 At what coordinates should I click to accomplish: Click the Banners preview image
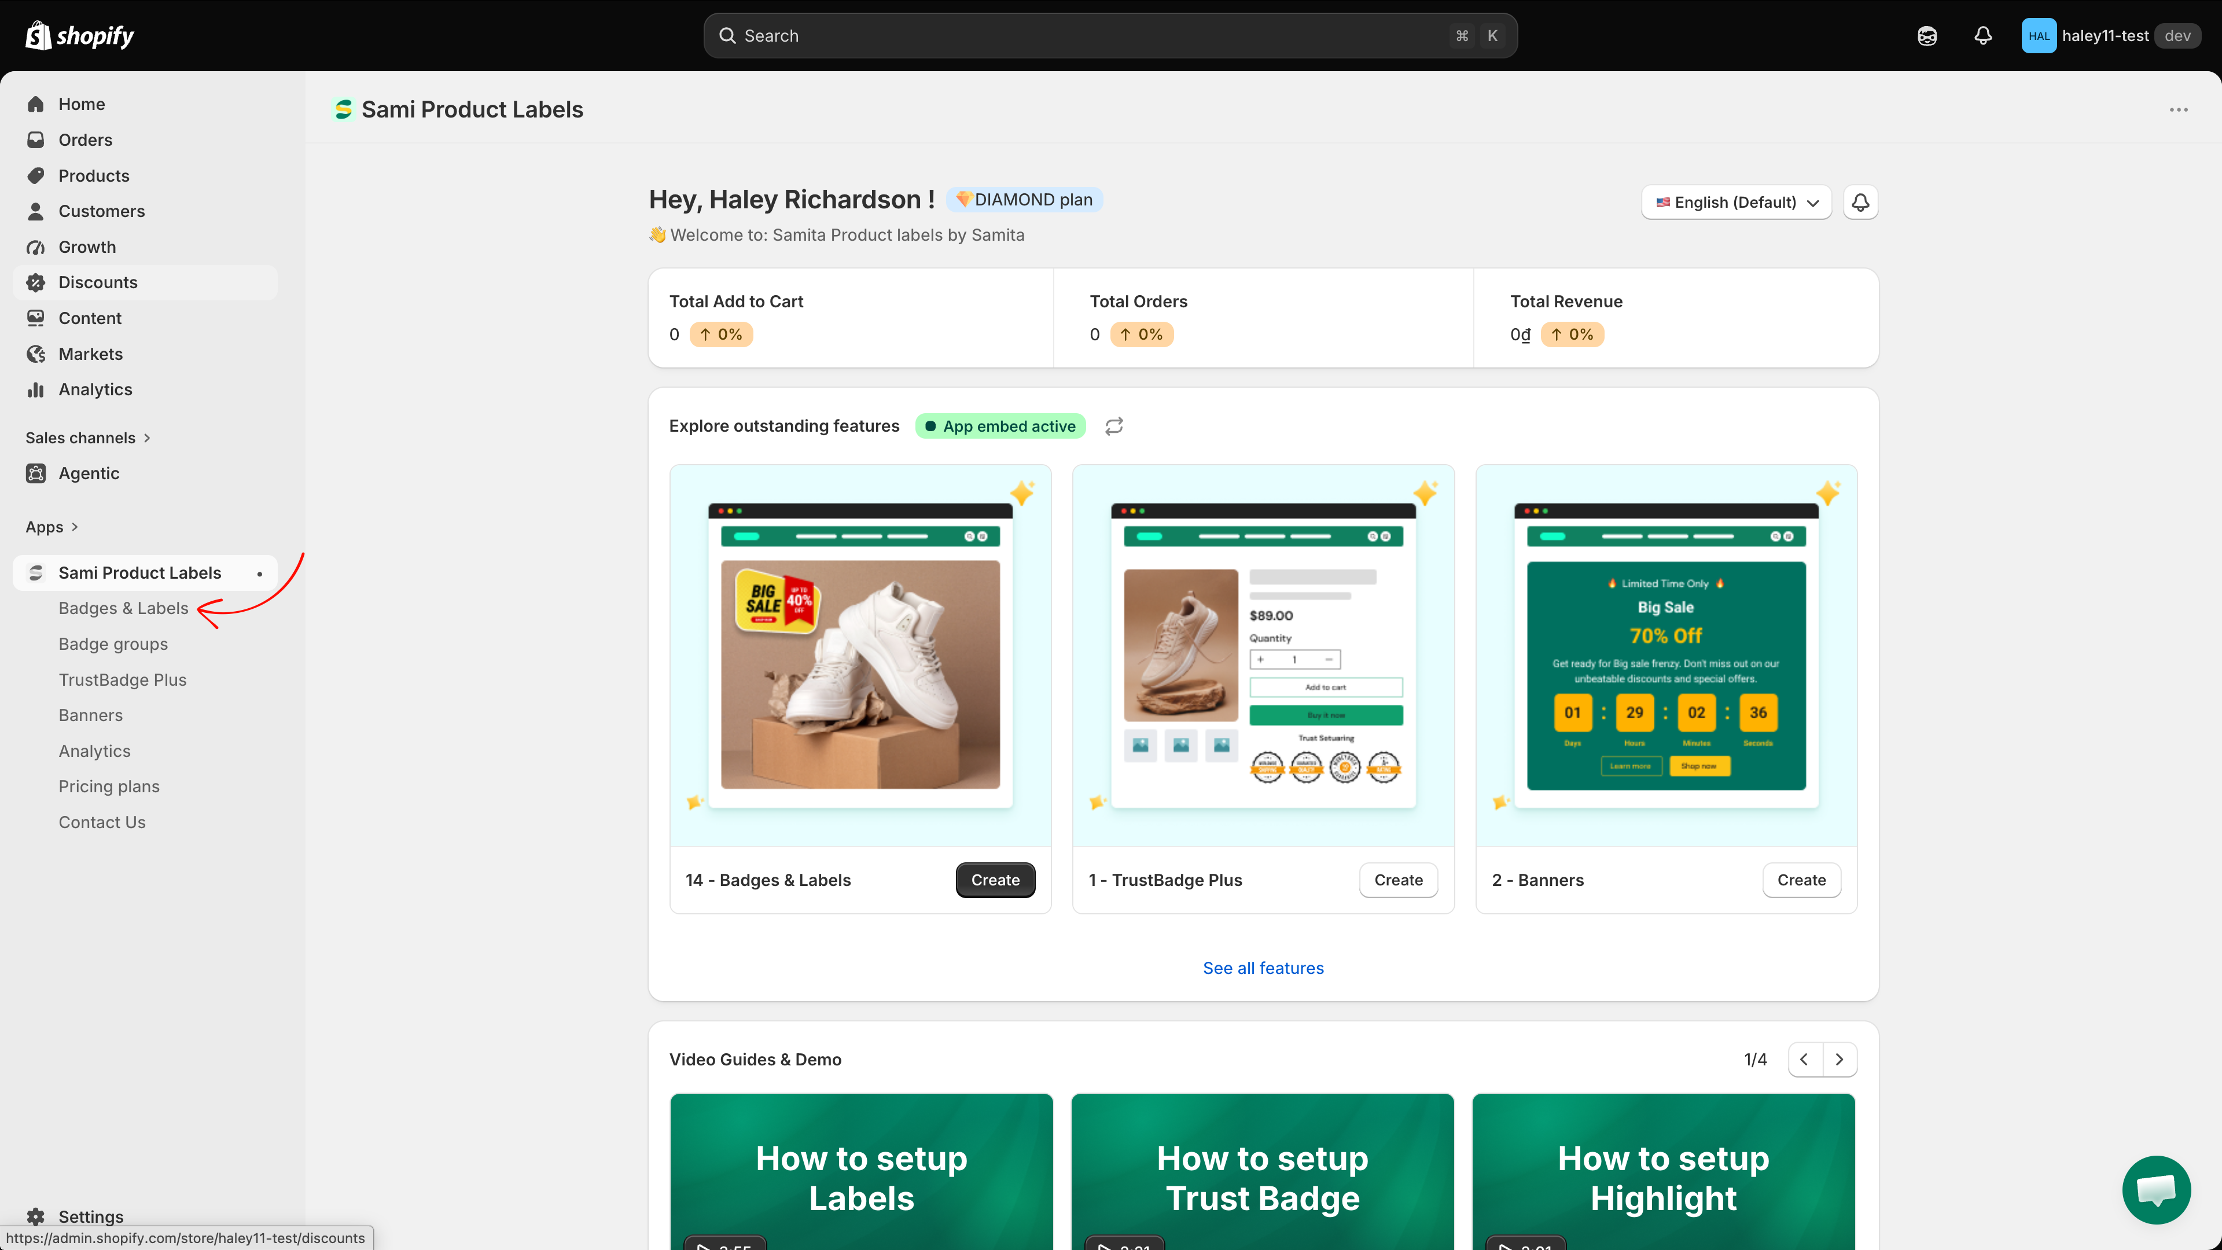tap(1666, 656)
